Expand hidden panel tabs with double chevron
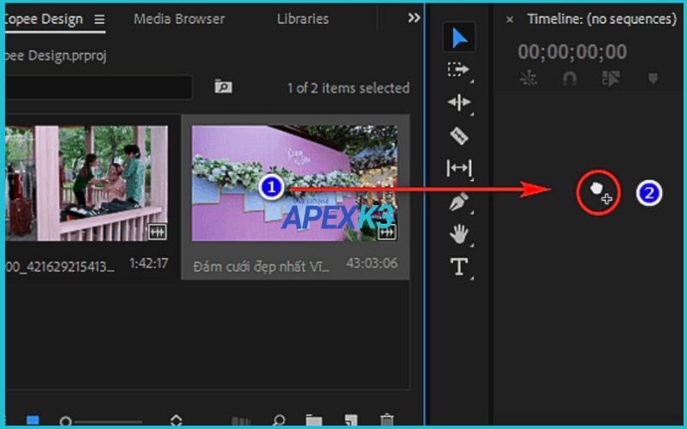The image size is (687, 429). click(414, 18)
